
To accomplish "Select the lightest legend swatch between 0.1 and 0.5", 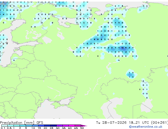I will 5,126.
